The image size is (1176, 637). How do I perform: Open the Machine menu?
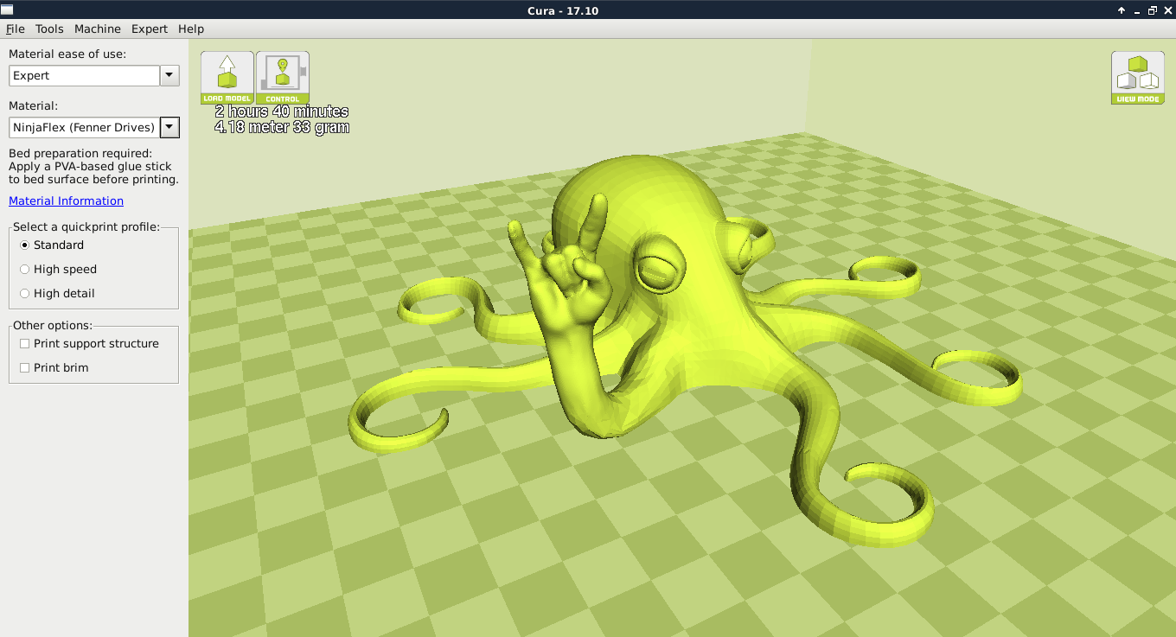pyautogui.click(x=97, y=29)
